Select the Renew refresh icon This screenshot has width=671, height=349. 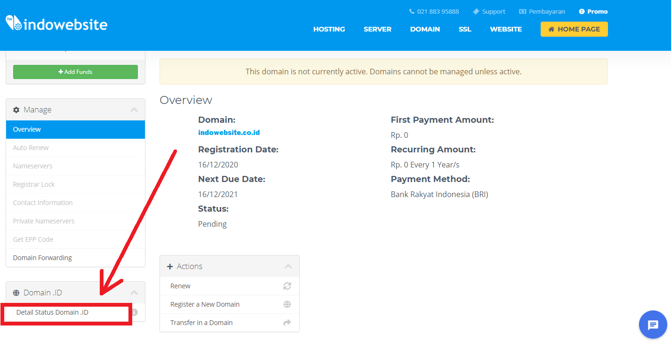tap(287, 286)
